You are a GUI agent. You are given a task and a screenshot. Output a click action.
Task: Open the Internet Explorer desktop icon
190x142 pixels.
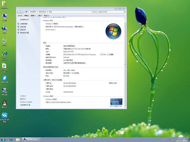[x=4, y=54]
